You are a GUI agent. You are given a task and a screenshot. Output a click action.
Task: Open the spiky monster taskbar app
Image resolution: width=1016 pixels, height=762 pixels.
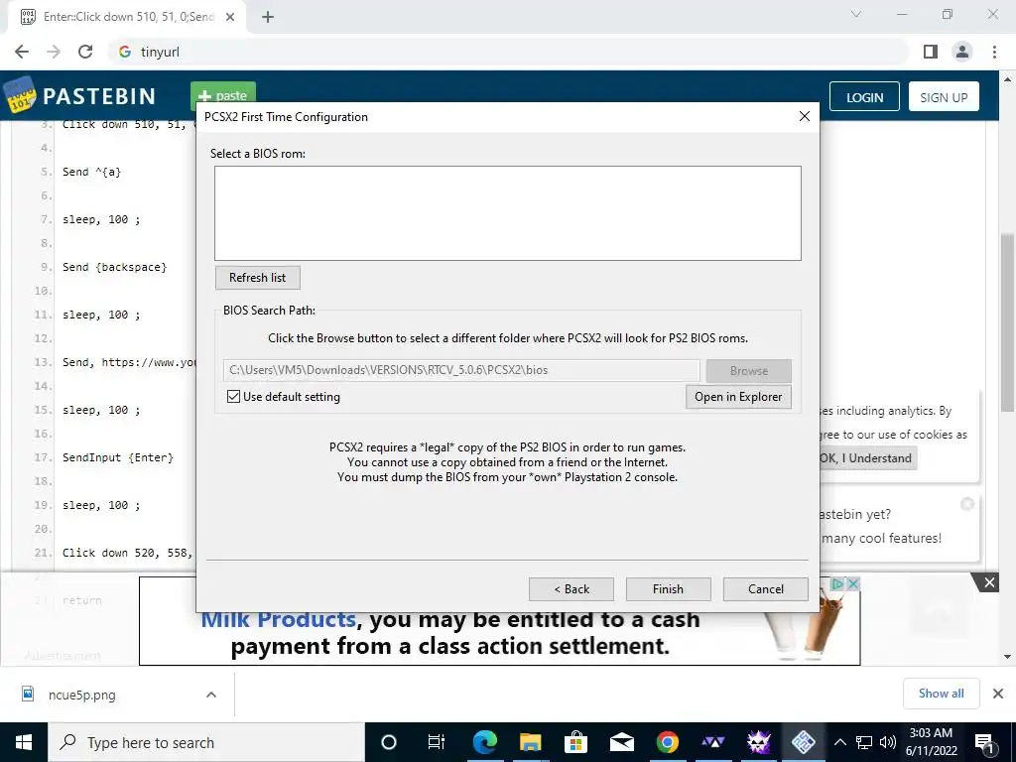pos(758,742)
